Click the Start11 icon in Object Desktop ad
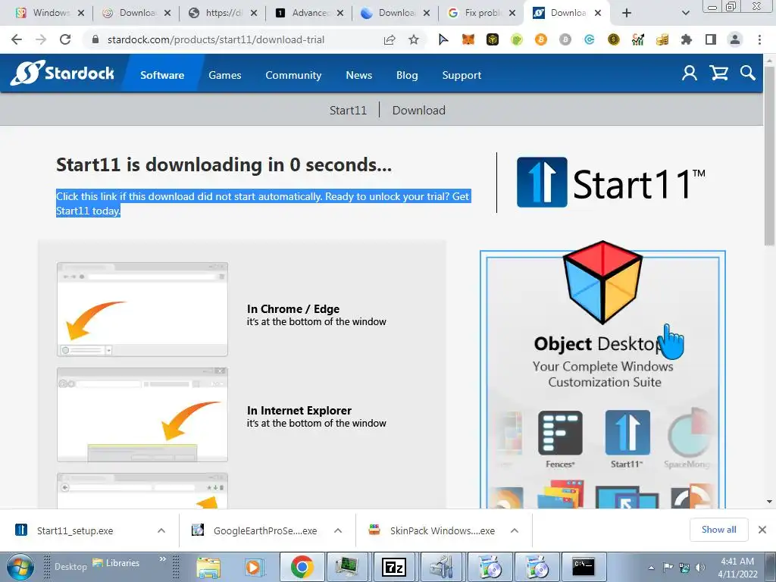Screen dimensions: 776x582 point(627,433)
